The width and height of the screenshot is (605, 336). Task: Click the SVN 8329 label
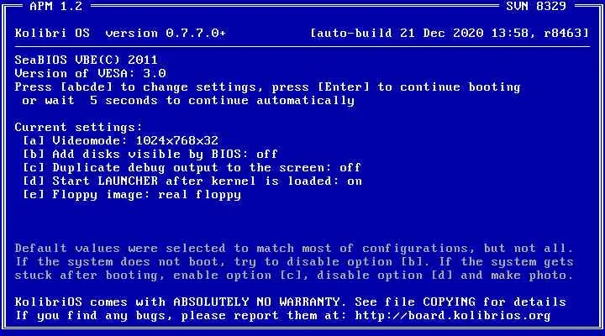[x=536, y=6]
